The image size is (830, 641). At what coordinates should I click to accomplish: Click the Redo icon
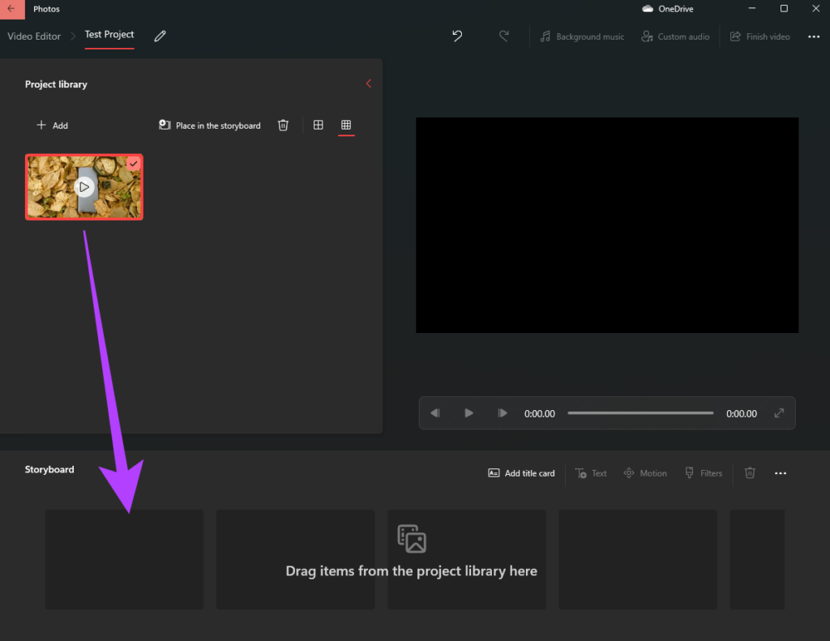coord(504,36)
